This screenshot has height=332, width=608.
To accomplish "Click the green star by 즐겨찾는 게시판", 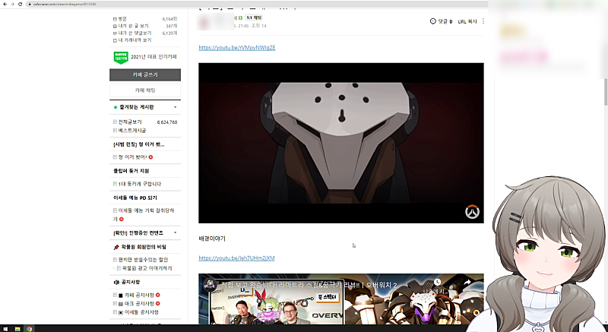I will pyautogui.click(x=116, y=107).
